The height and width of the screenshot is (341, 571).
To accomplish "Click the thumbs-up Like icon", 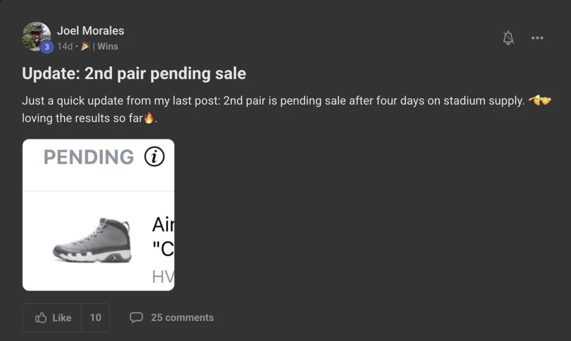I will tap(41, 318).
